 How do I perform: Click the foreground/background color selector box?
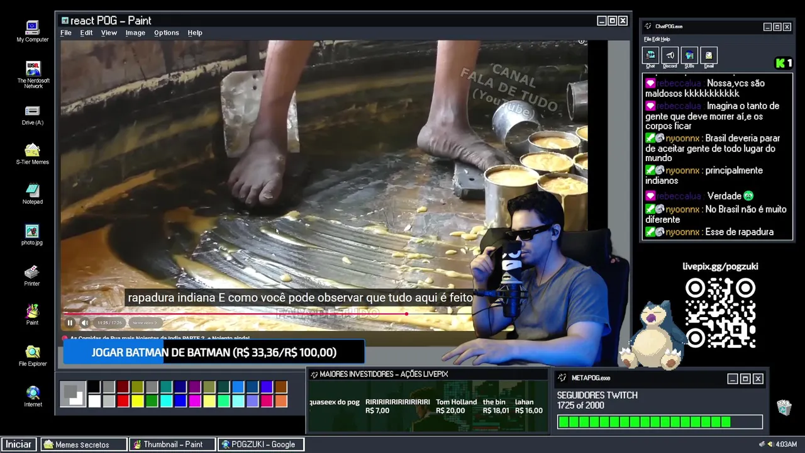(x=73, y=394)
